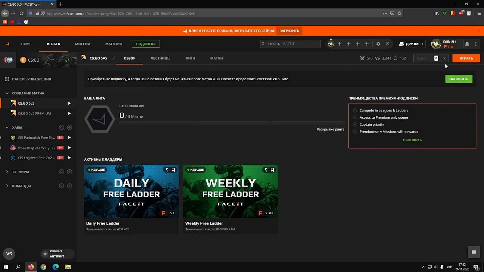Image resolution: width=484 pixels, height=272 pixels.
Task: Open the party leader avatar slot
Action: [x=331, y=44]
